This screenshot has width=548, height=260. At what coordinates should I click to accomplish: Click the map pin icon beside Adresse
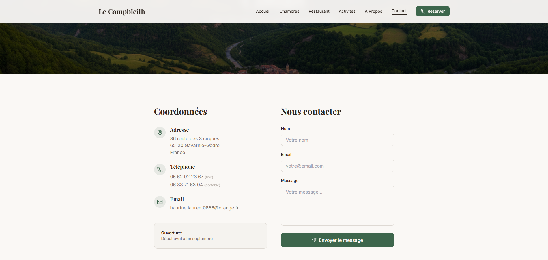[x=160, y=133]
